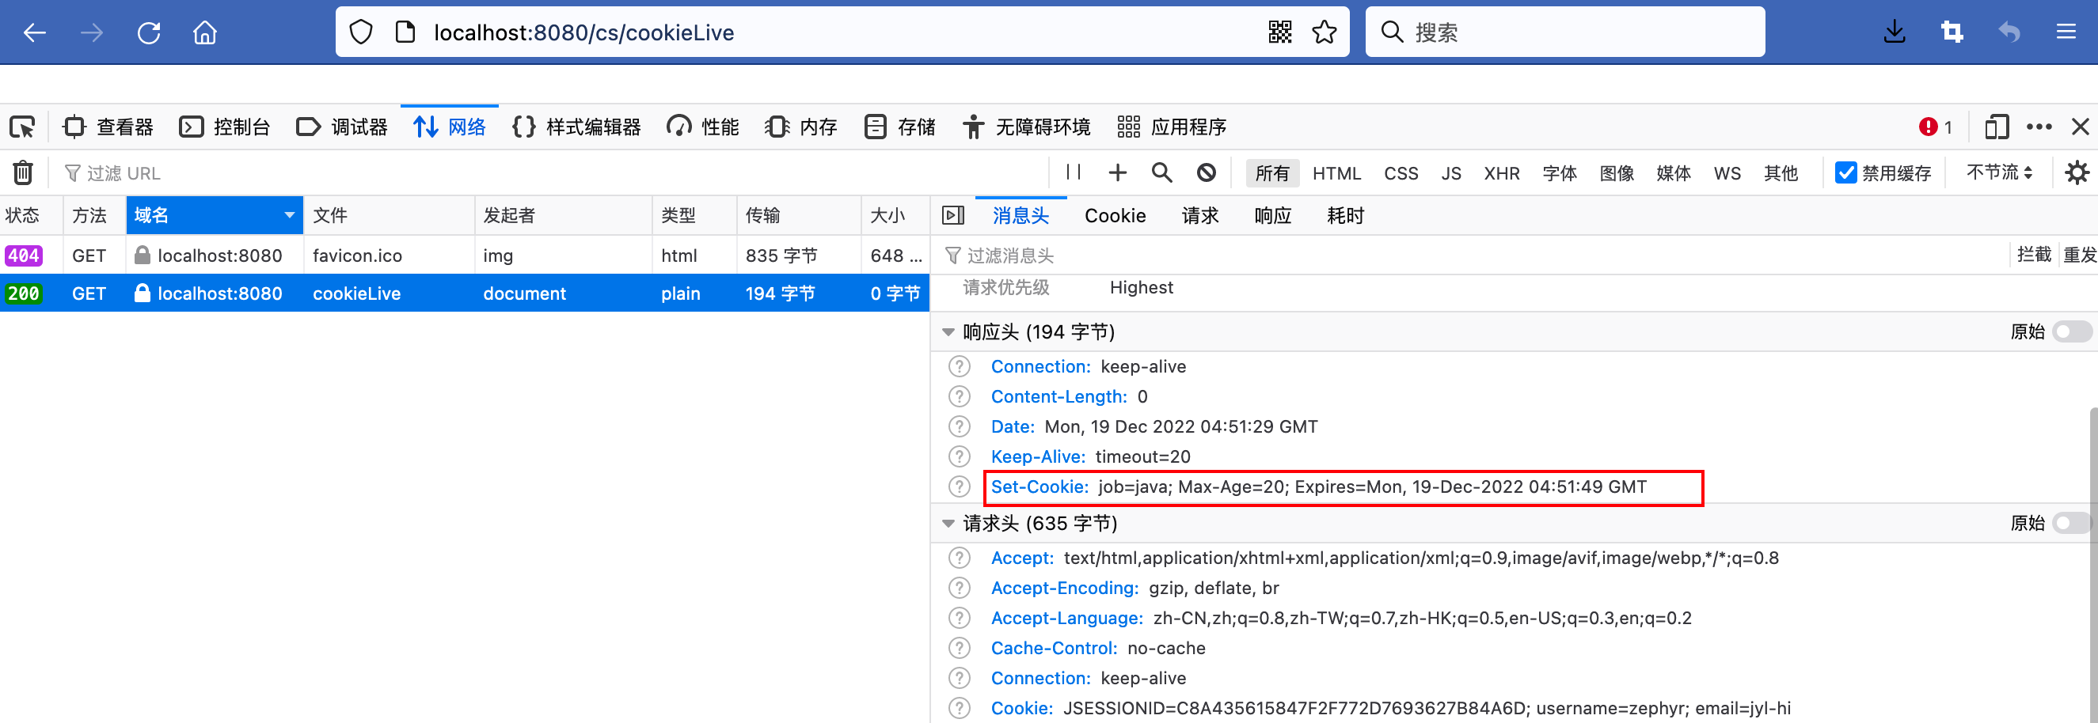The height and width of the screenshot is (723, 2098).
Task: Click the shield tracking protection icon
Action: (x=361, y=32)
